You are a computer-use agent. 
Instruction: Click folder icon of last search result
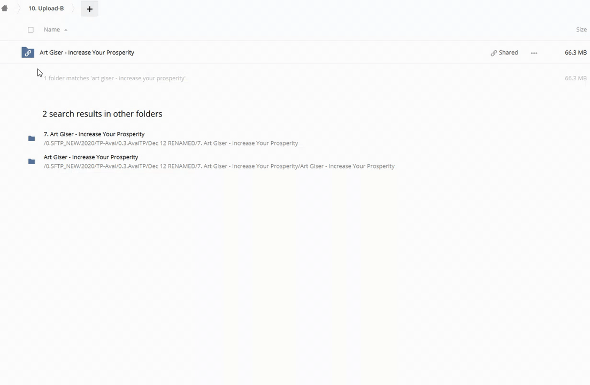(x=32, y=161)
